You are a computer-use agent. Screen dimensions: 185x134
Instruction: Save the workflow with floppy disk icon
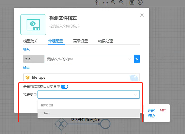132,2
